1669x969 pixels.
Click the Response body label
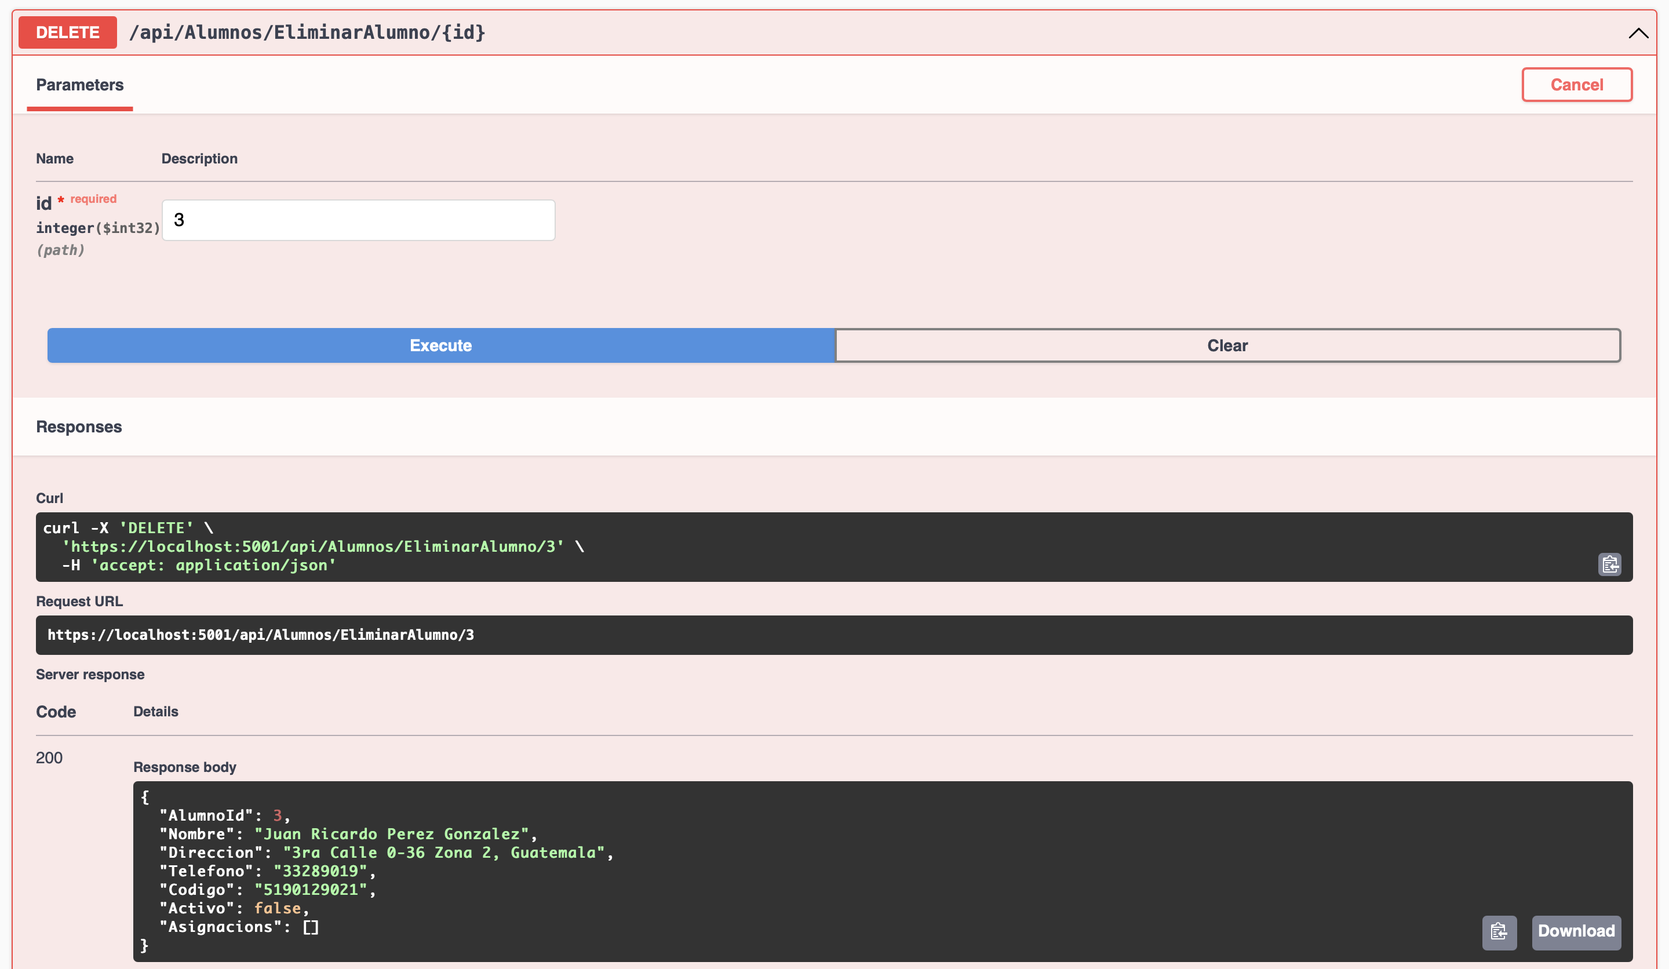click(185, 767)
